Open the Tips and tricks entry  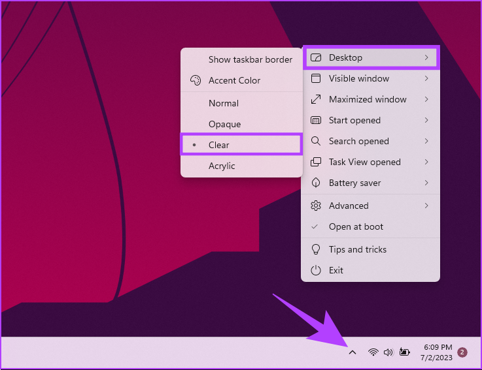click(370, 249)
